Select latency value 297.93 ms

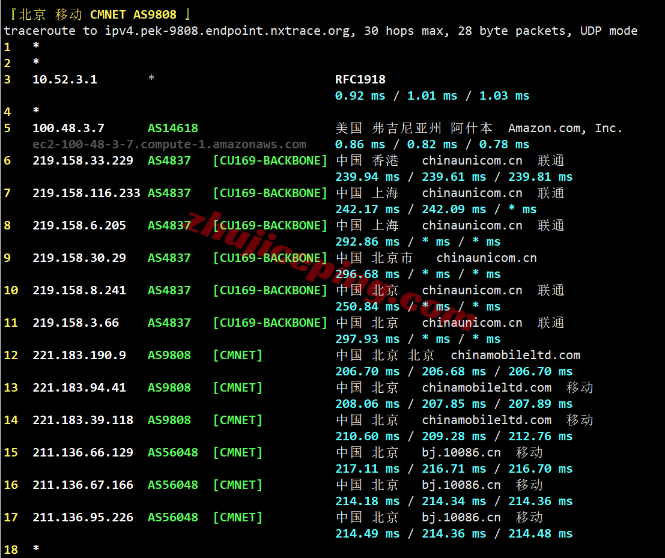pyautogui.click(x=368, y=339)
